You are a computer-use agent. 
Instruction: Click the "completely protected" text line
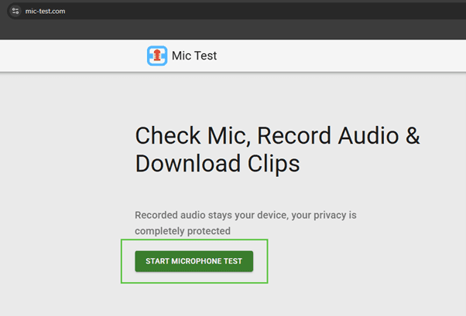[x=182, y=230]
